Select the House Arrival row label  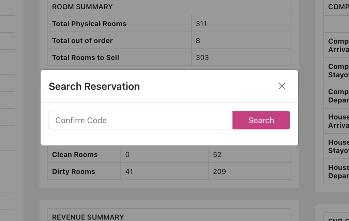338,121
